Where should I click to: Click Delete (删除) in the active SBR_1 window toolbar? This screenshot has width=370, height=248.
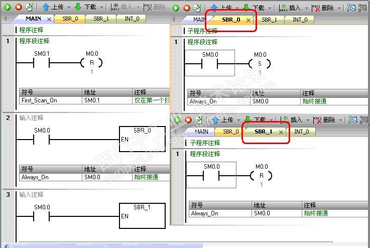click(x=324, y=120)
